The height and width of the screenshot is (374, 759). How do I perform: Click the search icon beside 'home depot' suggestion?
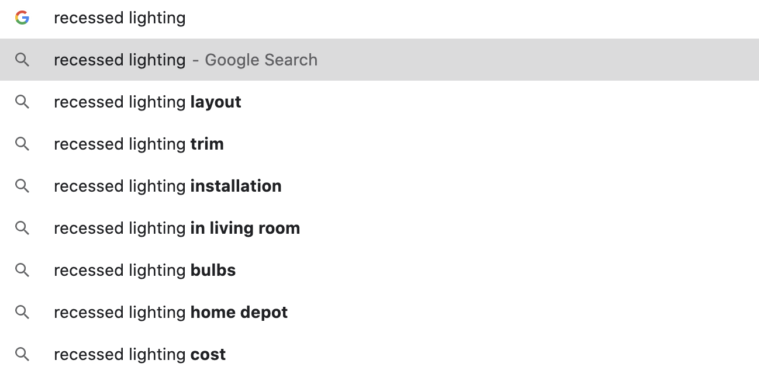[x=22, y=312]
